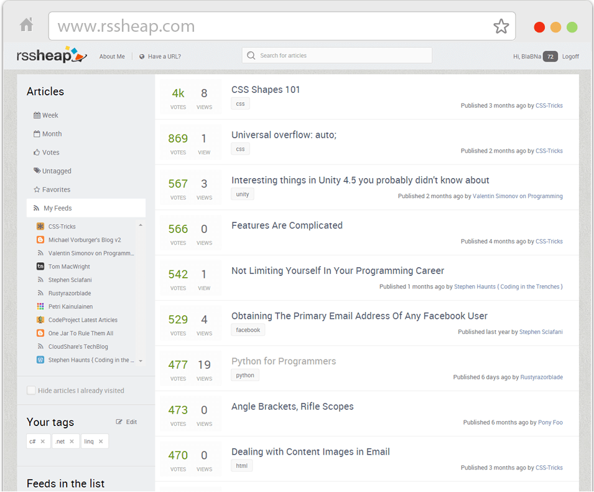Enable Hide articles I already visited checkbox
The height and width of the screenshot is (492, 594).
[31, 390]
